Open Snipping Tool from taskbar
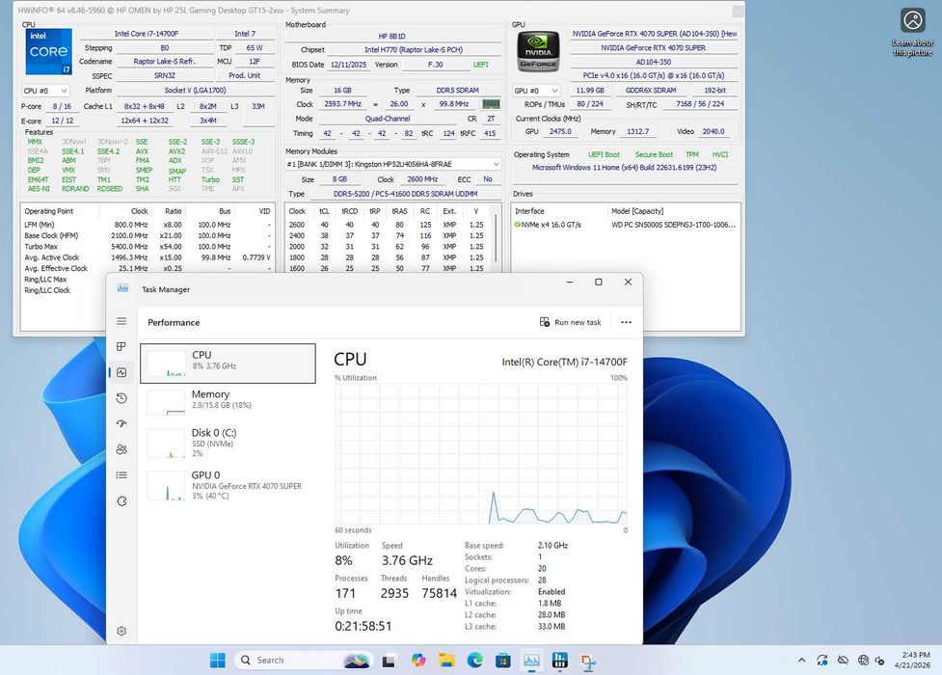 point(588,661)
